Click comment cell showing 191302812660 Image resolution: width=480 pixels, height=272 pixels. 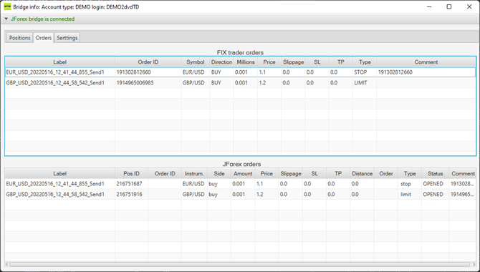pos(395,72)
